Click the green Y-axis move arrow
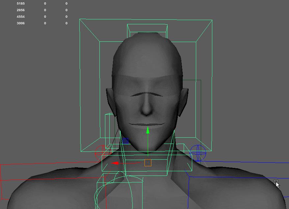 pyautogui.click(x=148, y=130)
